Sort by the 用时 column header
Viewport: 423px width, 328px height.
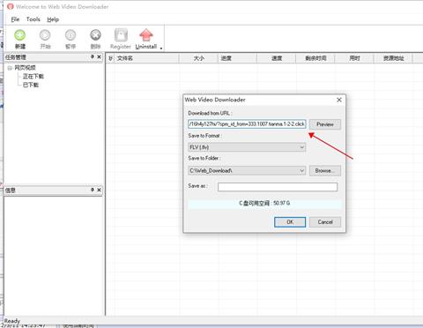click(354, 58)
